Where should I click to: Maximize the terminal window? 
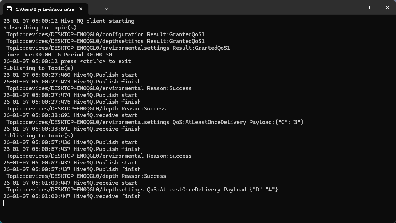(x=371, y=7)
